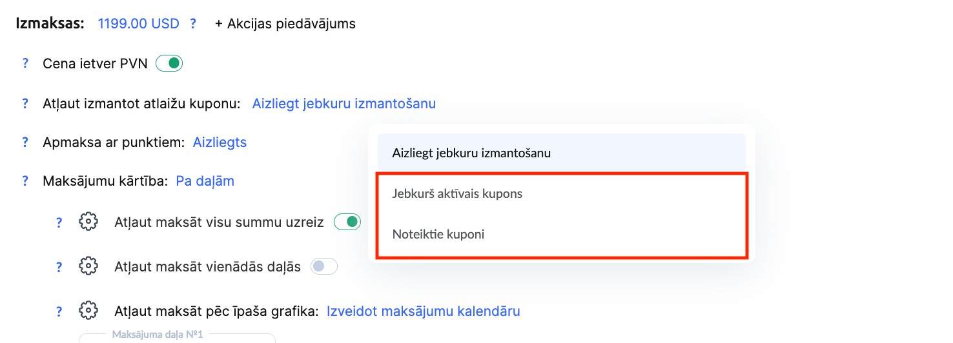Open gear settings for Atļaut maksāt vienādās daļās
The height and width of the screenshot is (343, 953).
[x=88, y=266]
